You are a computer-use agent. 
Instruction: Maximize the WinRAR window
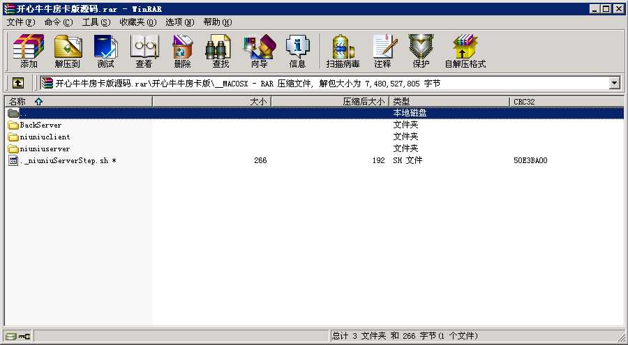pyautogui.click(x=606, y=9)
